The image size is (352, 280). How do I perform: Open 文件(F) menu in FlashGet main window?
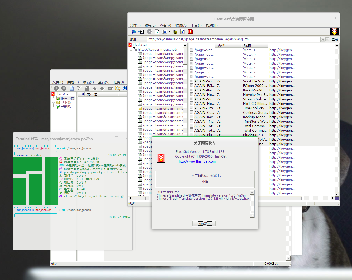(58, 82)
